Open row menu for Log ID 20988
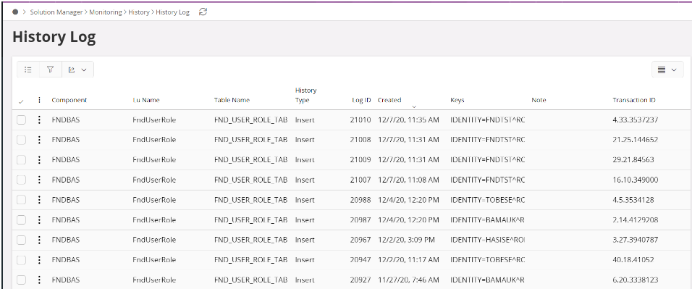This screenshot has height=289, width=692. coord(39,200)
